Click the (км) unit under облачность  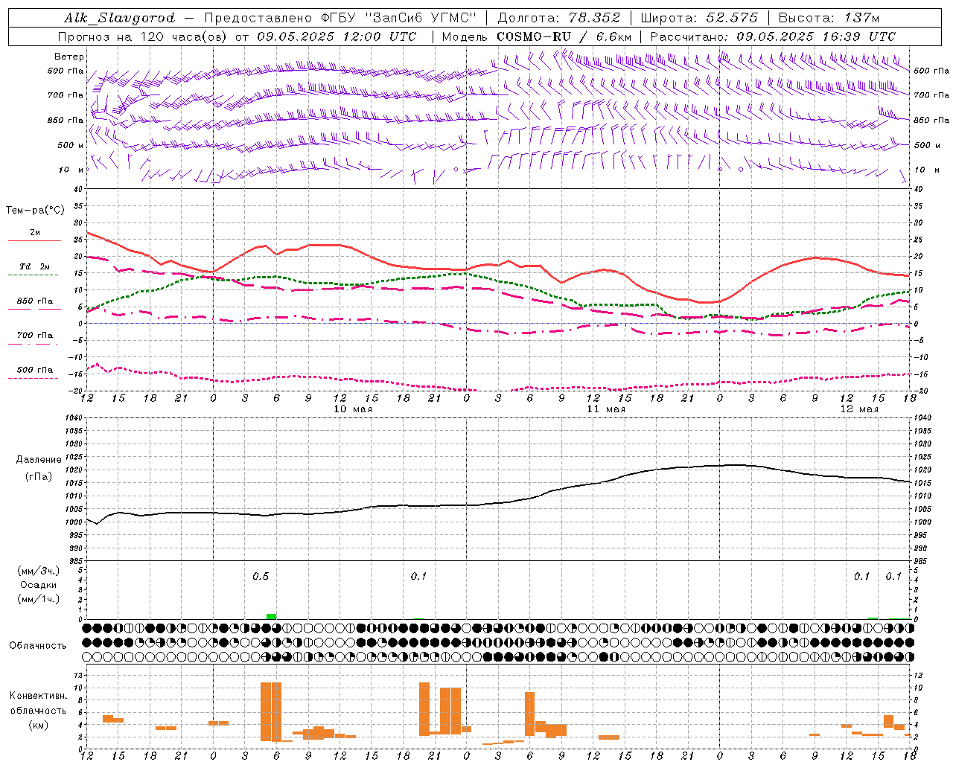39,725
